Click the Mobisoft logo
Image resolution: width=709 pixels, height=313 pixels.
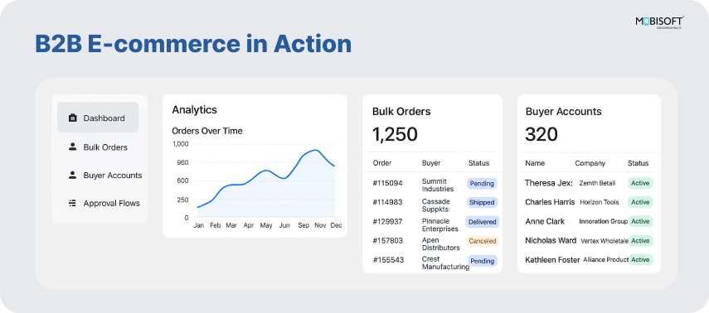659,22
